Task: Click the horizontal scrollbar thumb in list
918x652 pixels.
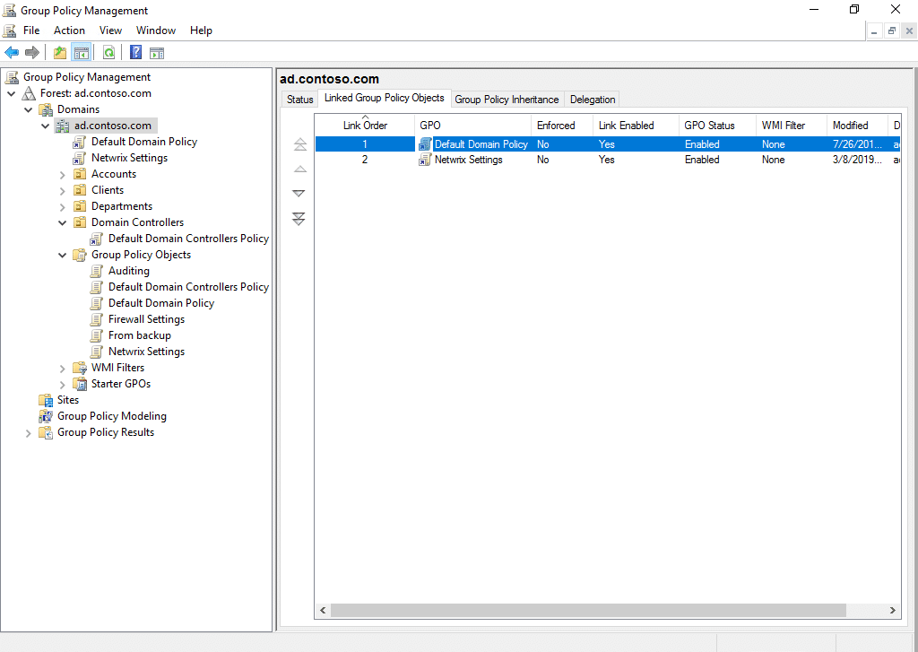Action: click(x=588, y=611)
